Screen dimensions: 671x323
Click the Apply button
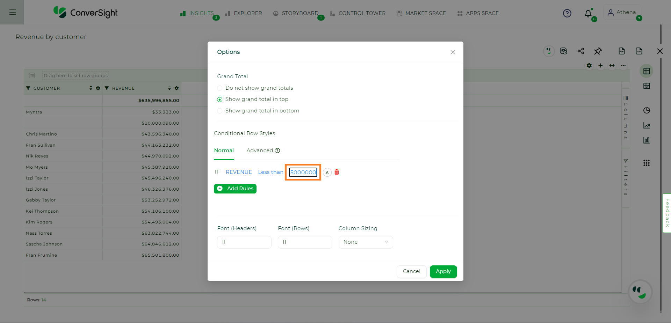(x=443, y=271)
